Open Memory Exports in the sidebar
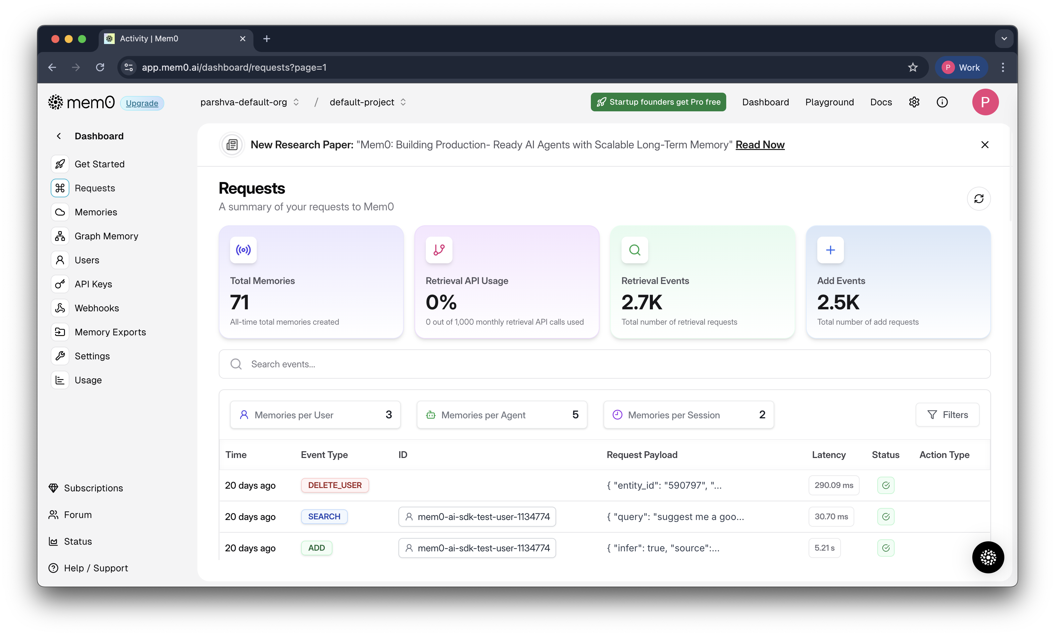The width and height of the screenshot is (1055, 636). tap(110, 332)
